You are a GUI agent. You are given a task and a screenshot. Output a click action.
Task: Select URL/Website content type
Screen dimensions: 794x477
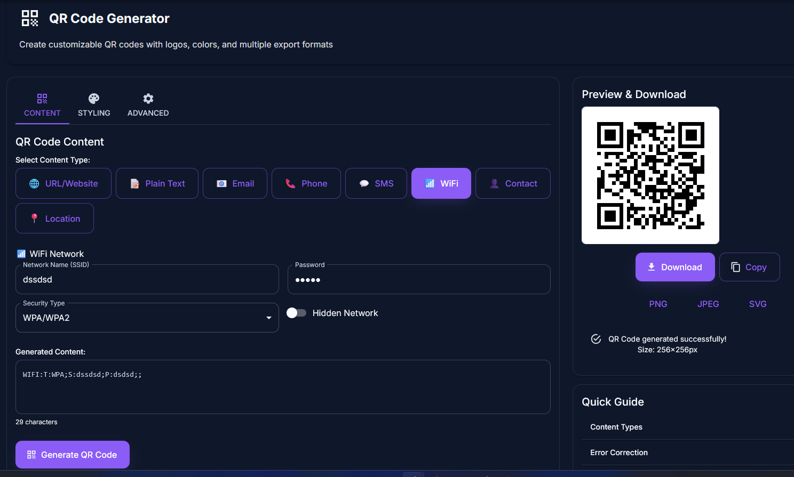pos(63,183)
